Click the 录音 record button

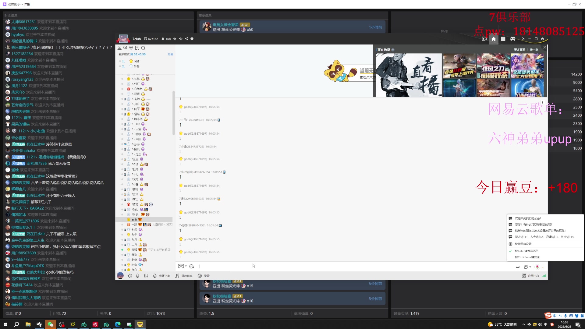click(x=204, y=276)
